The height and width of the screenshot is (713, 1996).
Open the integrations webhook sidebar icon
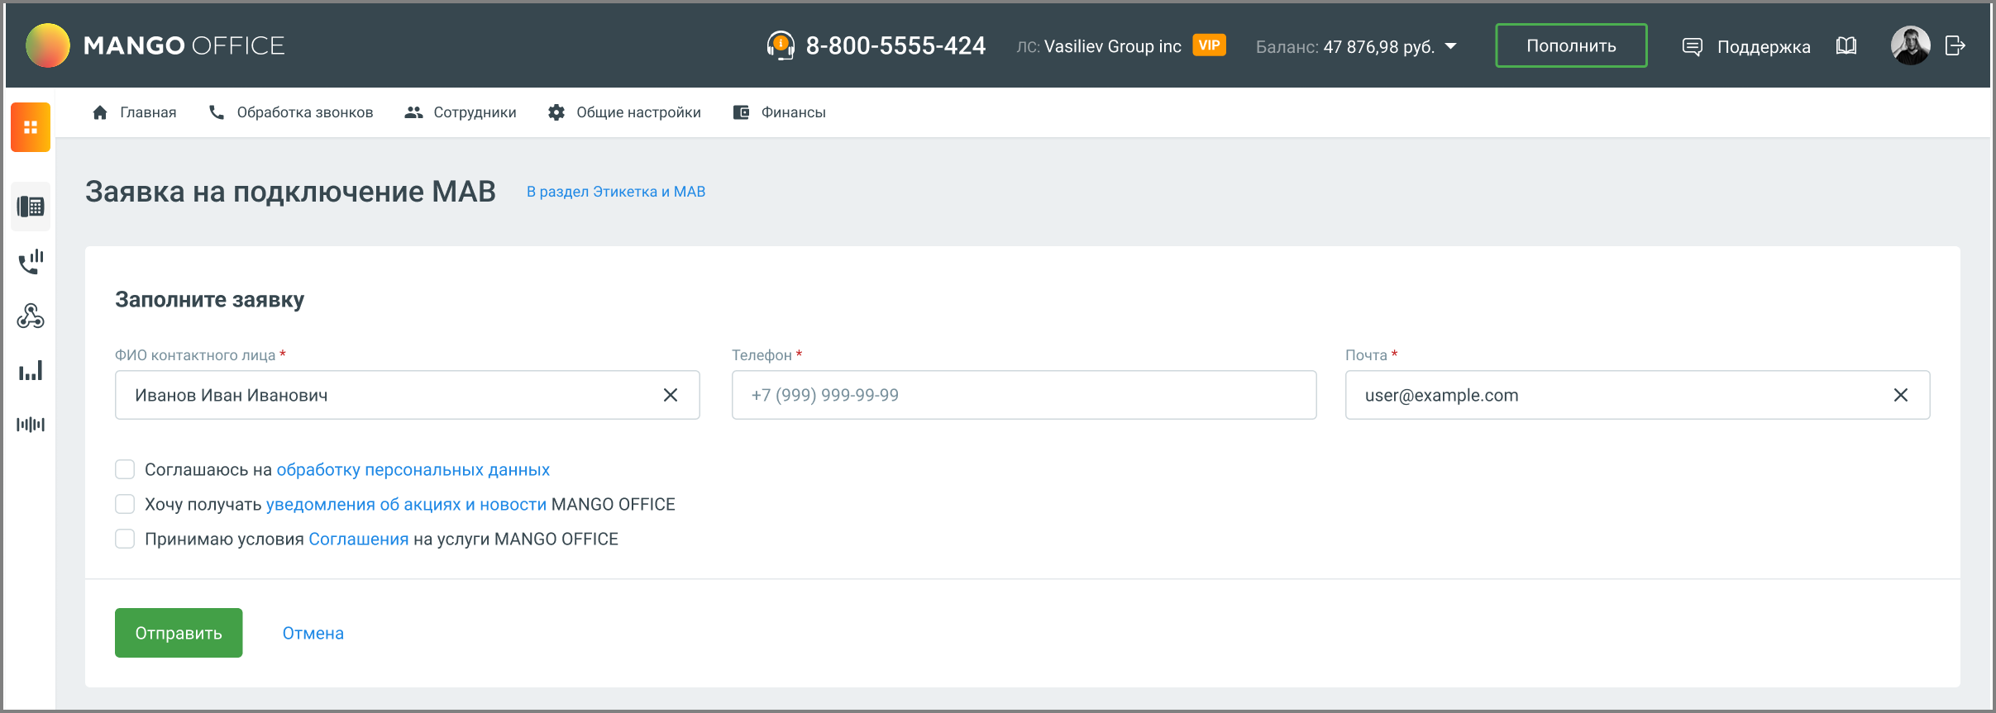point(31,316)
